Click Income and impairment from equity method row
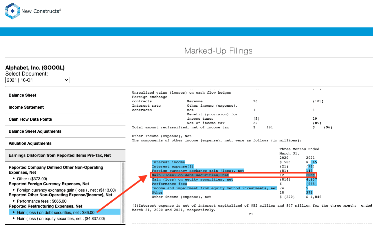Image resolution: width=373 pixels, height=226 pixels. click(x=214, y=188)
